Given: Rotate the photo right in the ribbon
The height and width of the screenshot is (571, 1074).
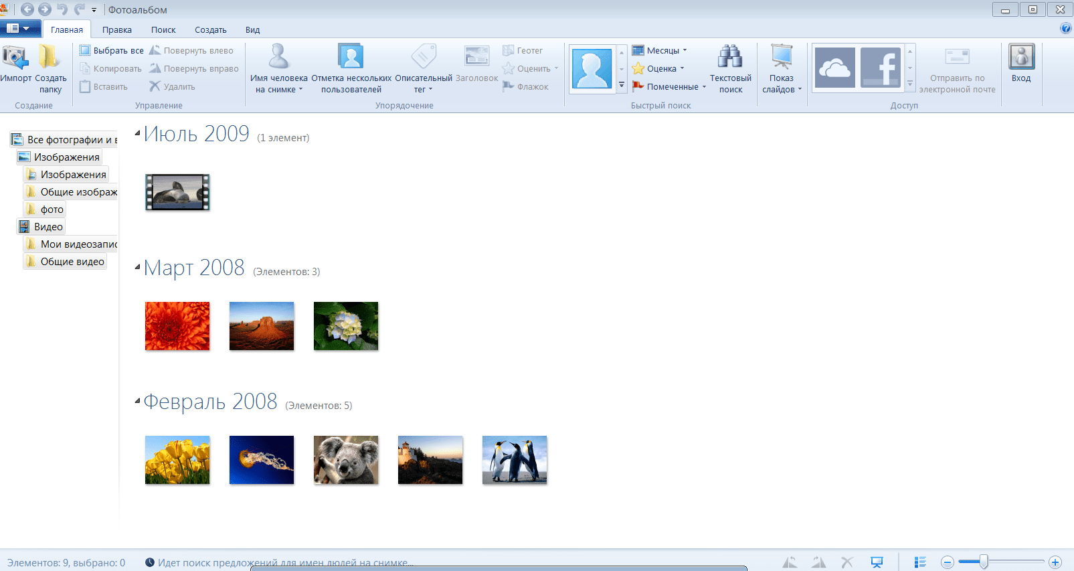Looking at the screenshot, I should coord(194,69).
